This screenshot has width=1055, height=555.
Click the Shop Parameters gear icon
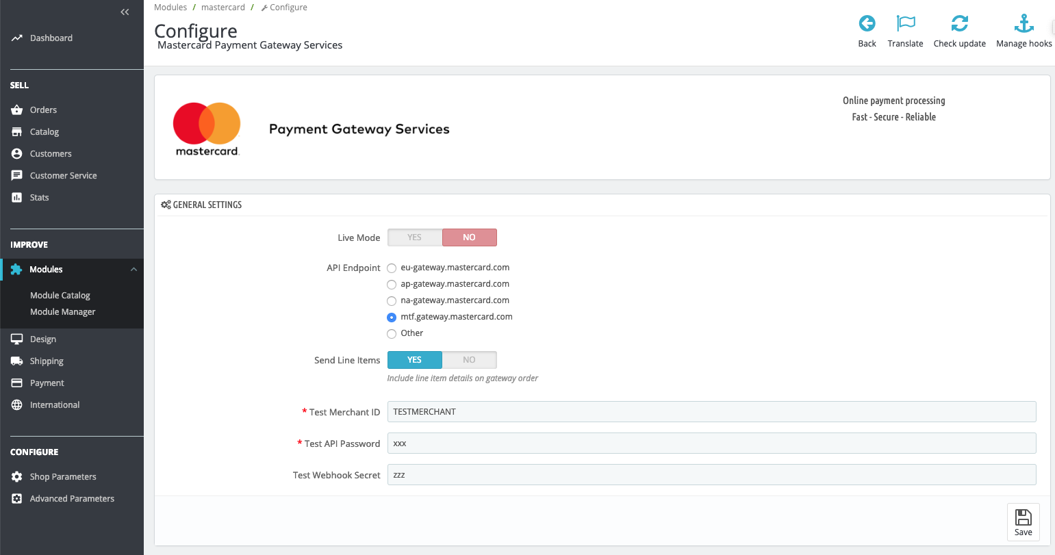[17, 476]
